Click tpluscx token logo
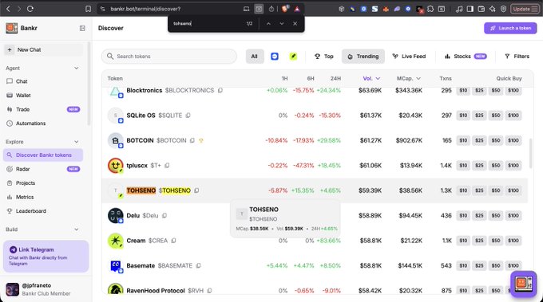This screenshot has width=543, height=302. [x=115, y=166]
